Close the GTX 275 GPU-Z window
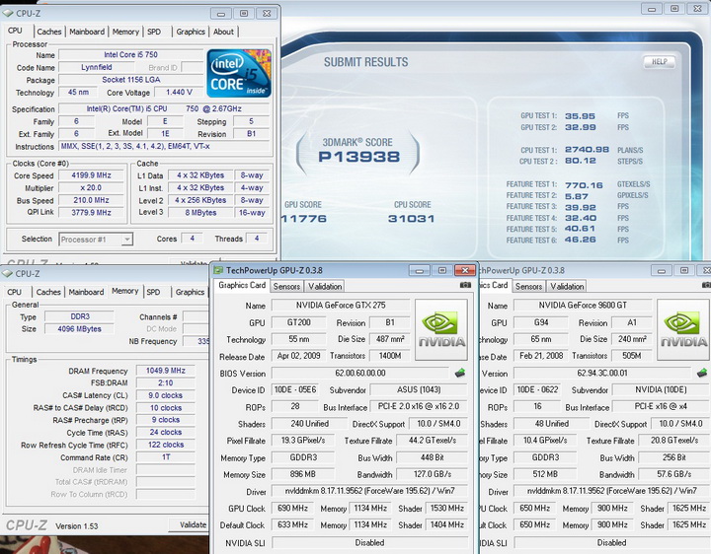The height and width of the screenshot is (554, 711). point(465,271)
